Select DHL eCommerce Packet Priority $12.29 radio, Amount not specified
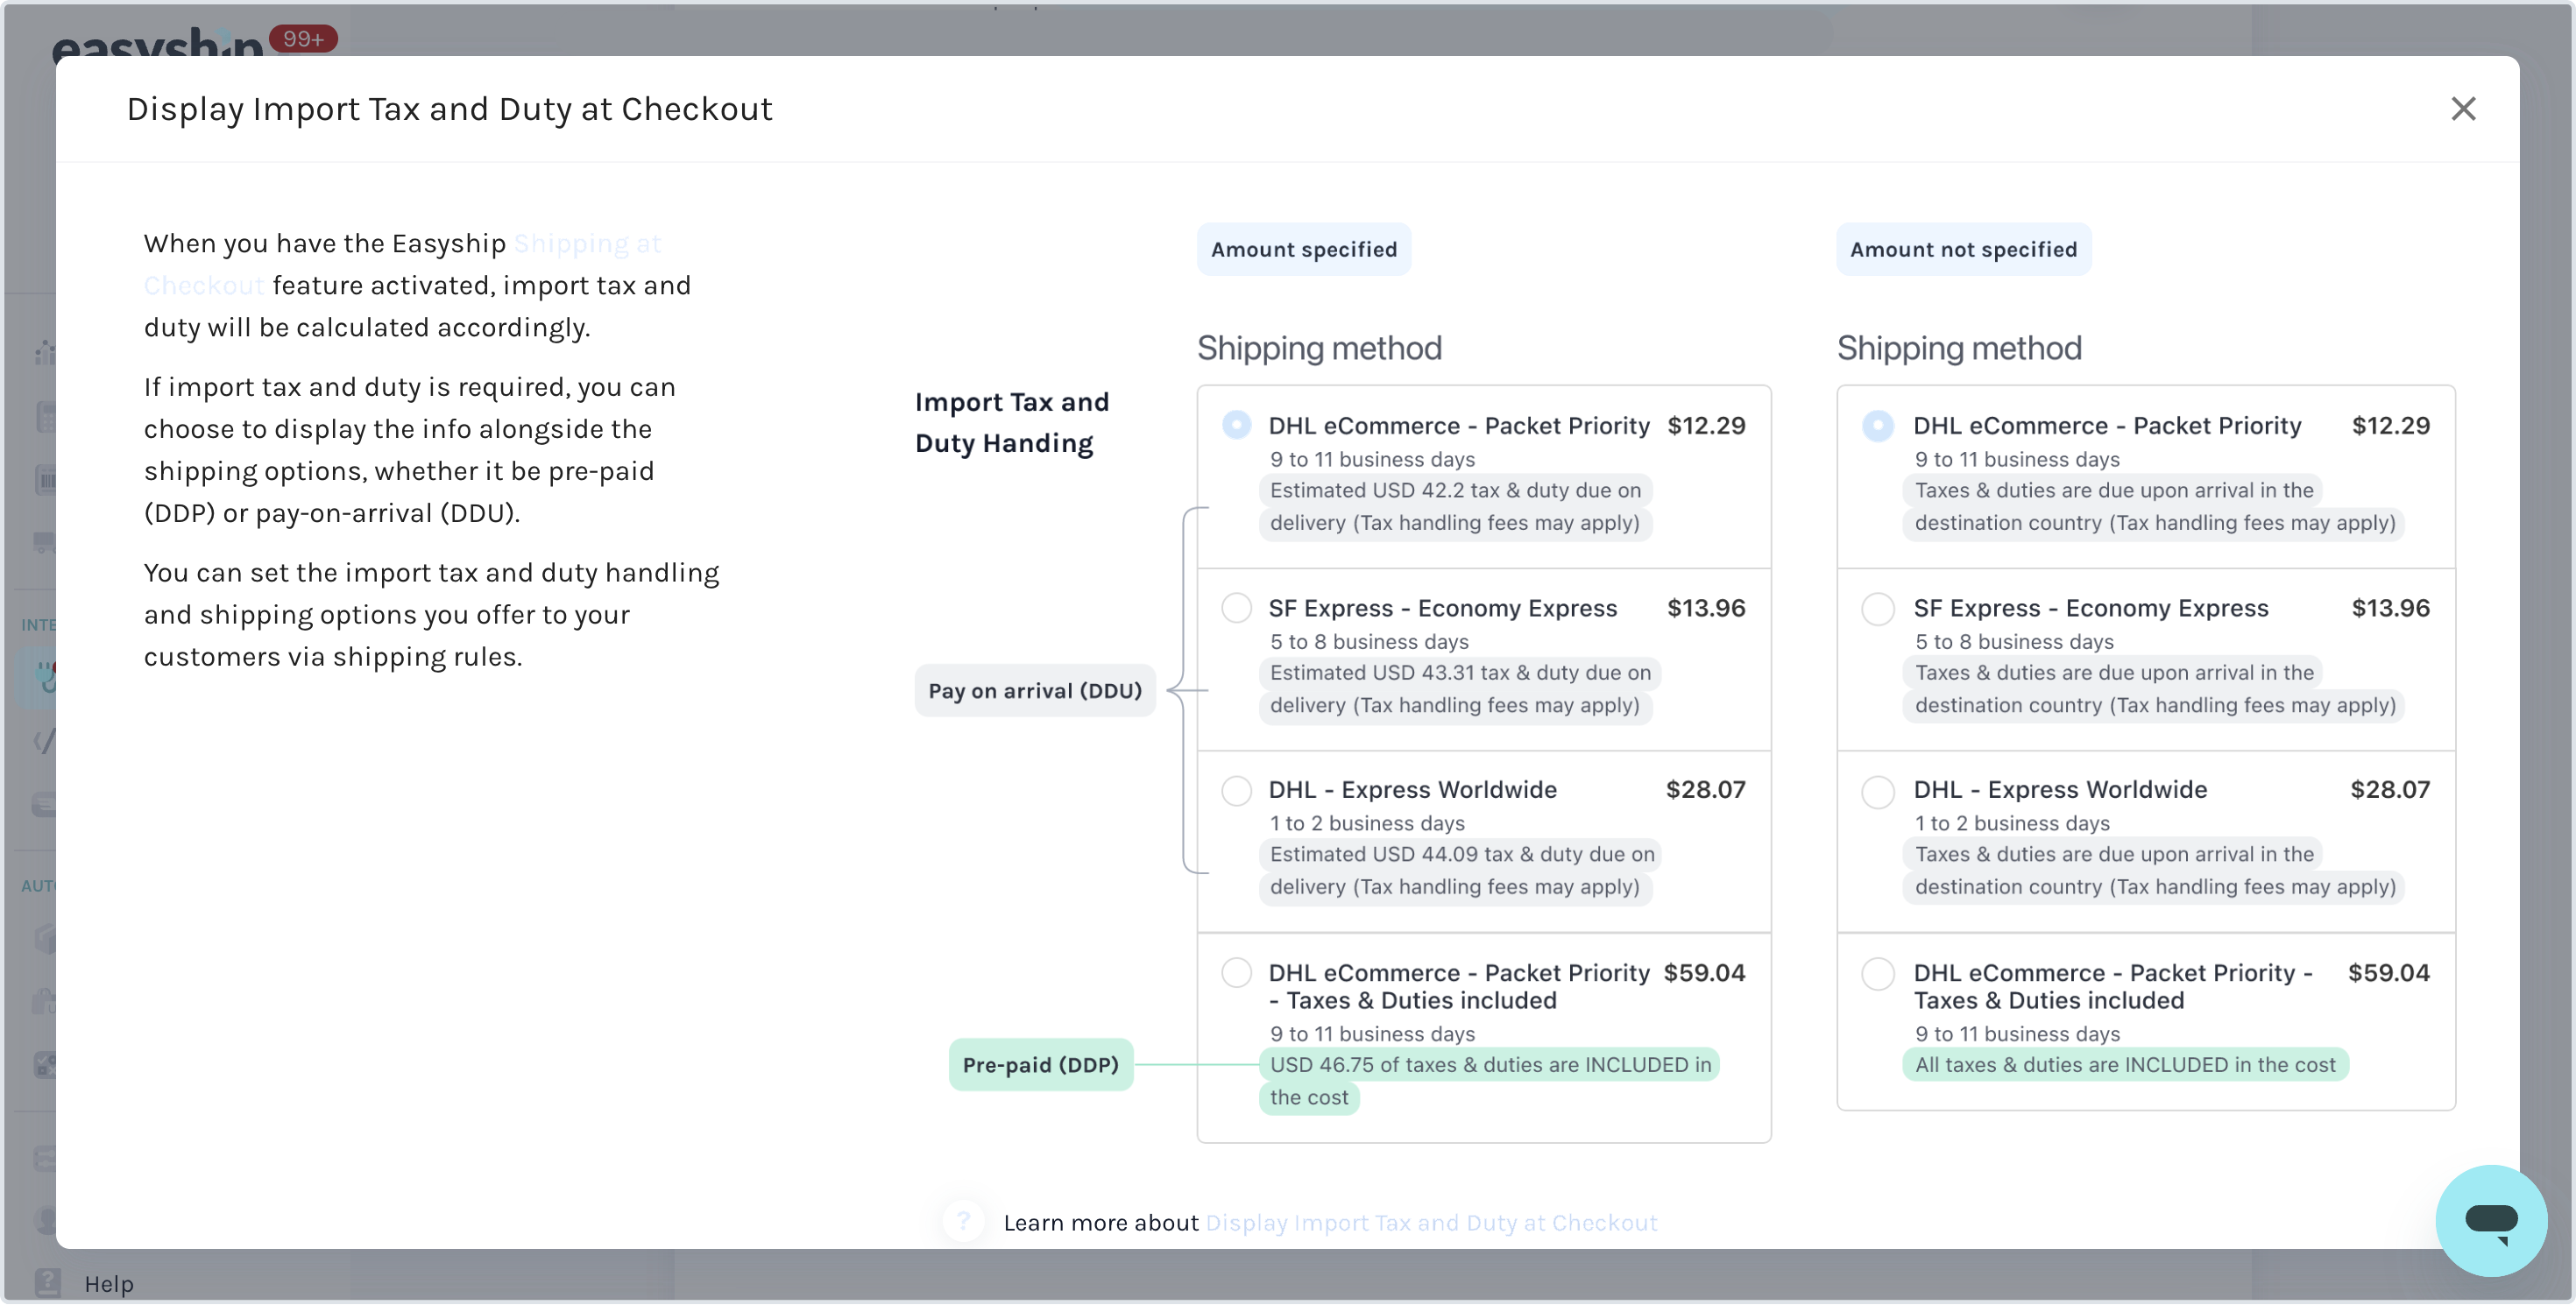The image size is (2576, 1305). (x=1877, y=425)
